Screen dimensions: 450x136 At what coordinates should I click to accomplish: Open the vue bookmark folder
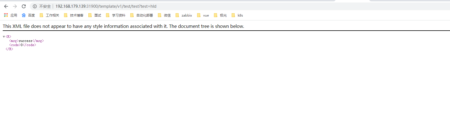pos(203,15)
